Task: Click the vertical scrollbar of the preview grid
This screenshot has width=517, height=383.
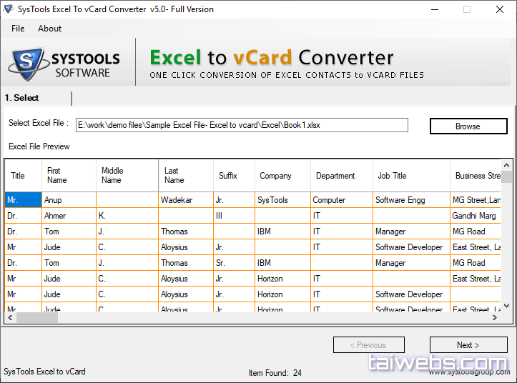Action: (x=506, y=236)
